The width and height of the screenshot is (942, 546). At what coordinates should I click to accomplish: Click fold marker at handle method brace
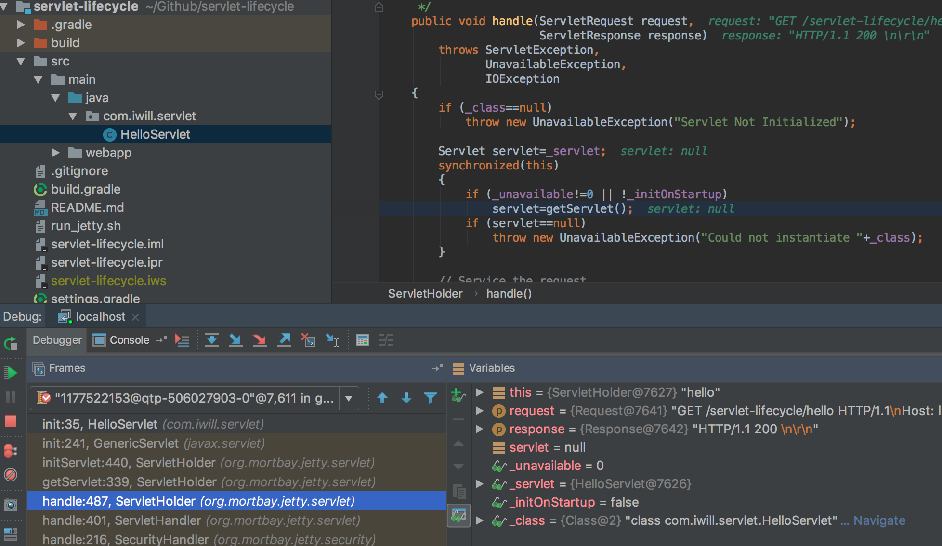379,94
